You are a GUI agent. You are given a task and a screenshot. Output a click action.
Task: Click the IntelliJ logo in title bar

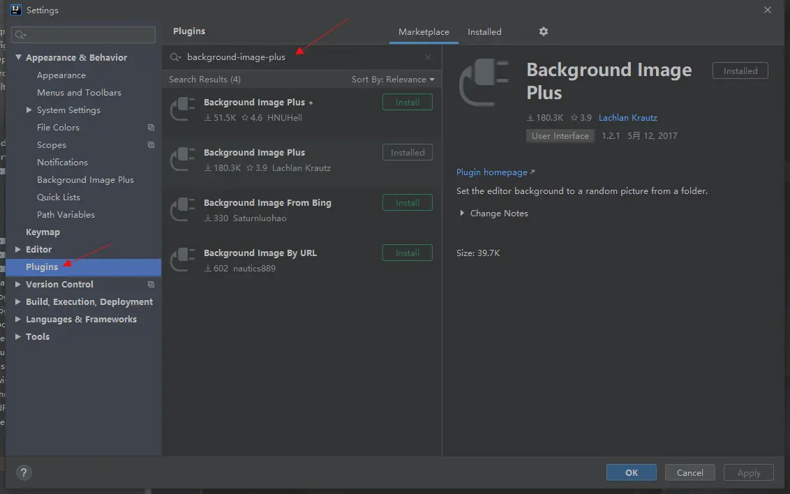(x=15, y=10)
